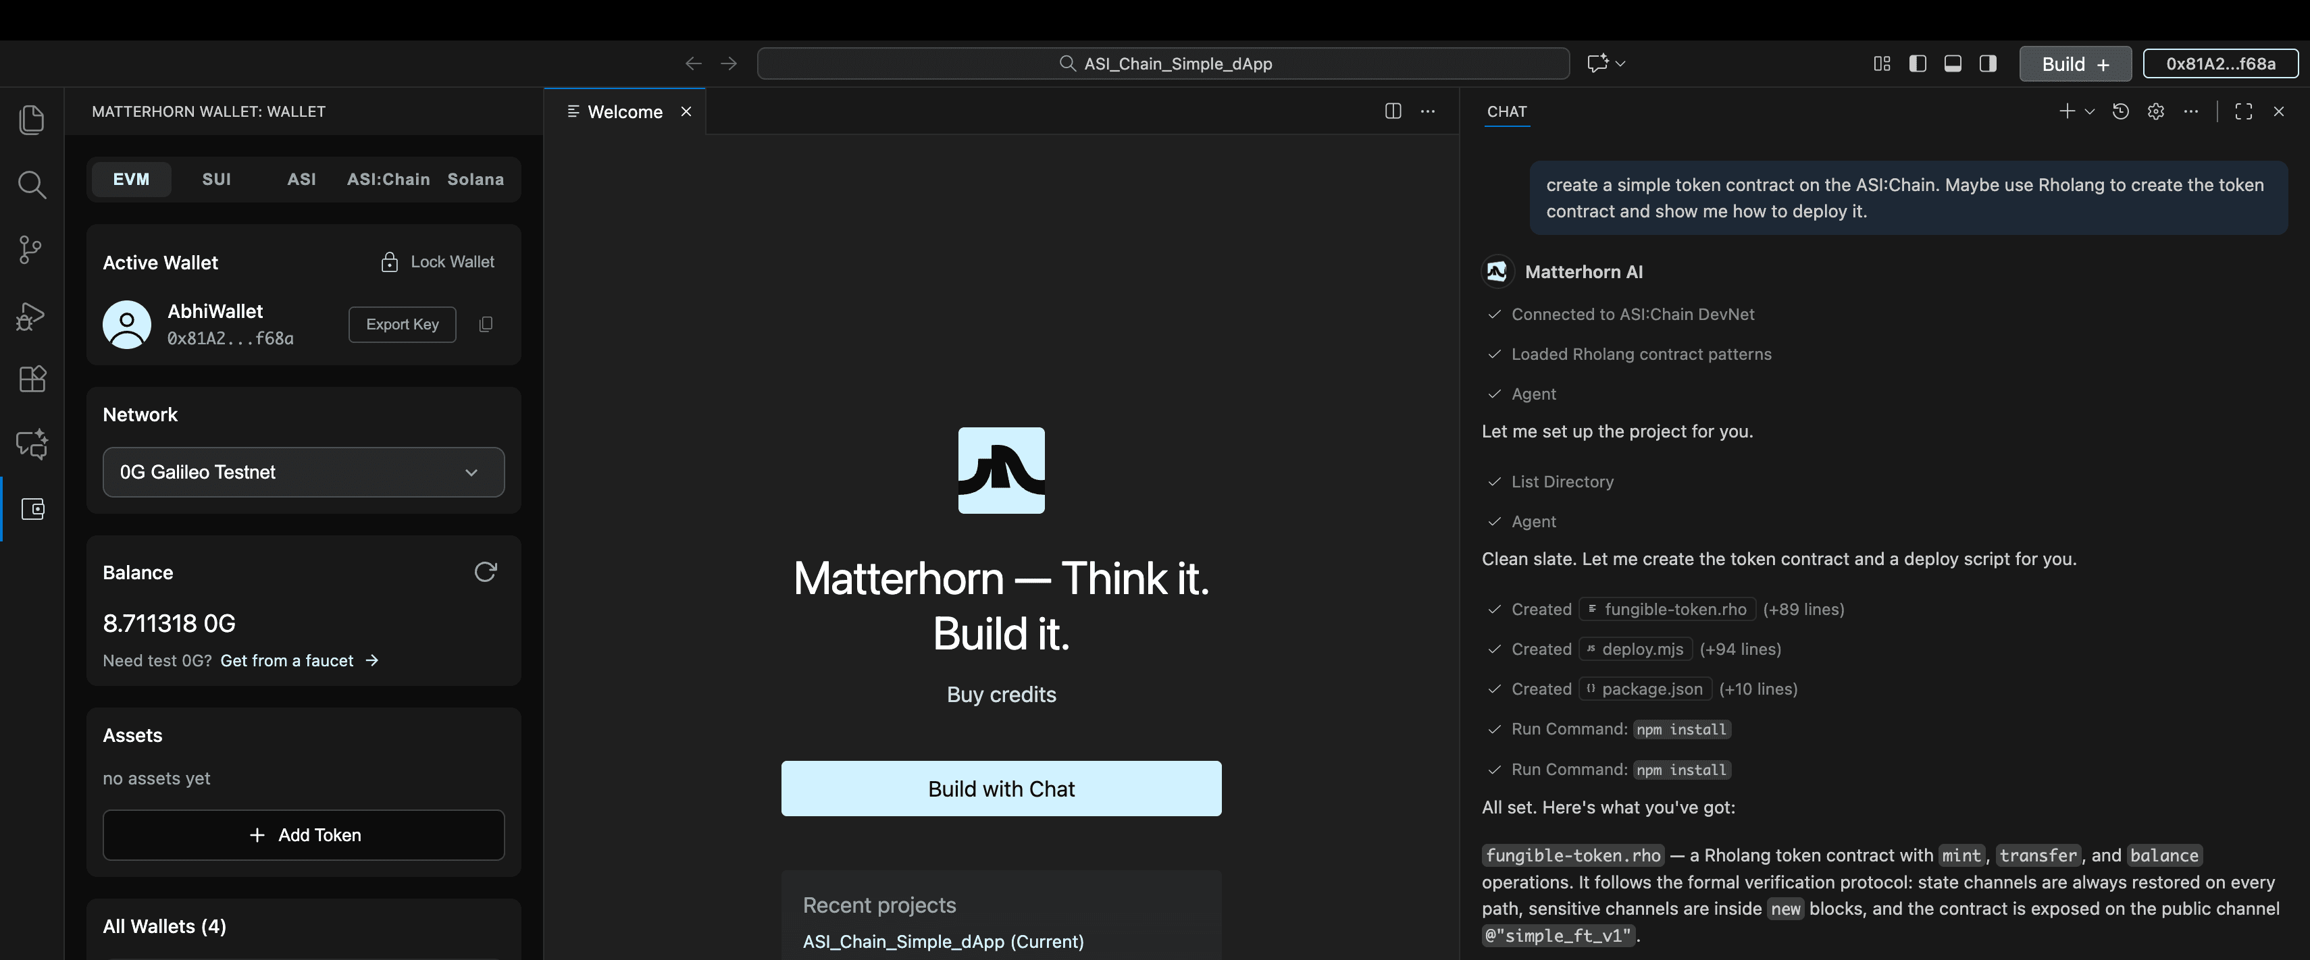Click Buy credits link
2310x960 pixels.
coord(1001,695)
